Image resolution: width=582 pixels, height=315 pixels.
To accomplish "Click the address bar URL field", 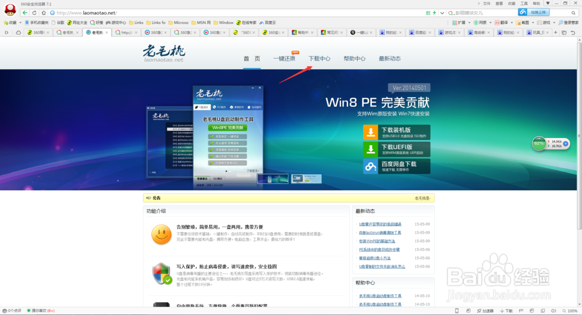I will point(237,13).
